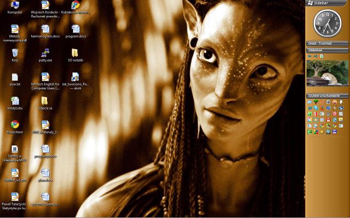Show previous slideshow picture

[x=310, y=56]
